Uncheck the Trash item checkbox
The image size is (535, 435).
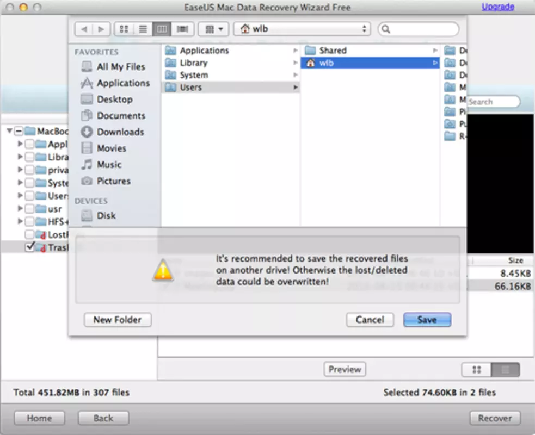click(30, 247)
